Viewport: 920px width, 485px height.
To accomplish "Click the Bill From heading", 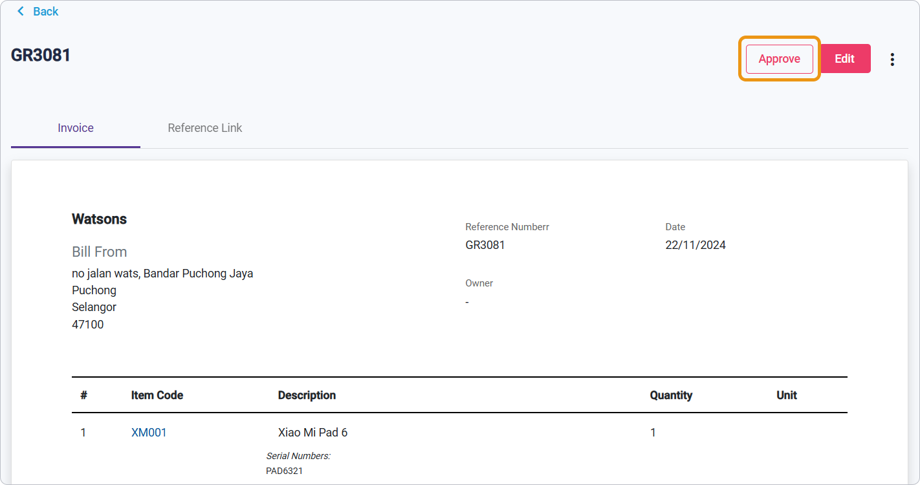I will [99, 252].
